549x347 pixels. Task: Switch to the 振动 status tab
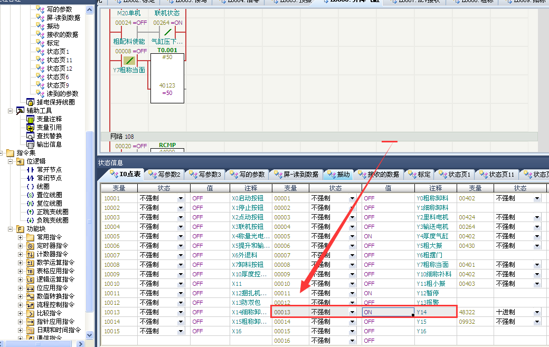338,174
